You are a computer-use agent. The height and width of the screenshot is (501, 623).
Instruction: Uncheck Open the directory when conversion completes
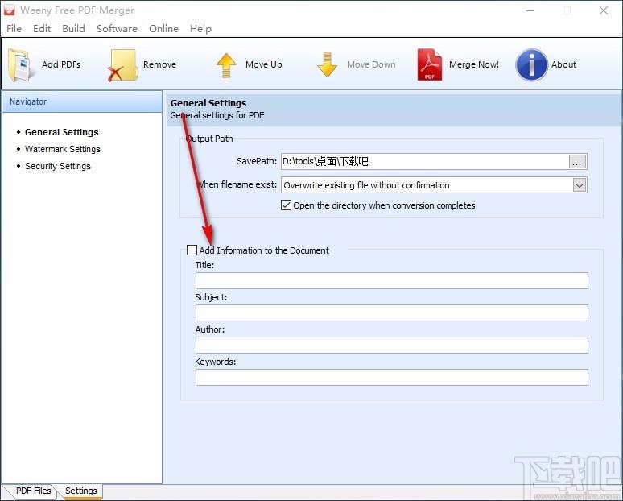[x=286, y=205]
